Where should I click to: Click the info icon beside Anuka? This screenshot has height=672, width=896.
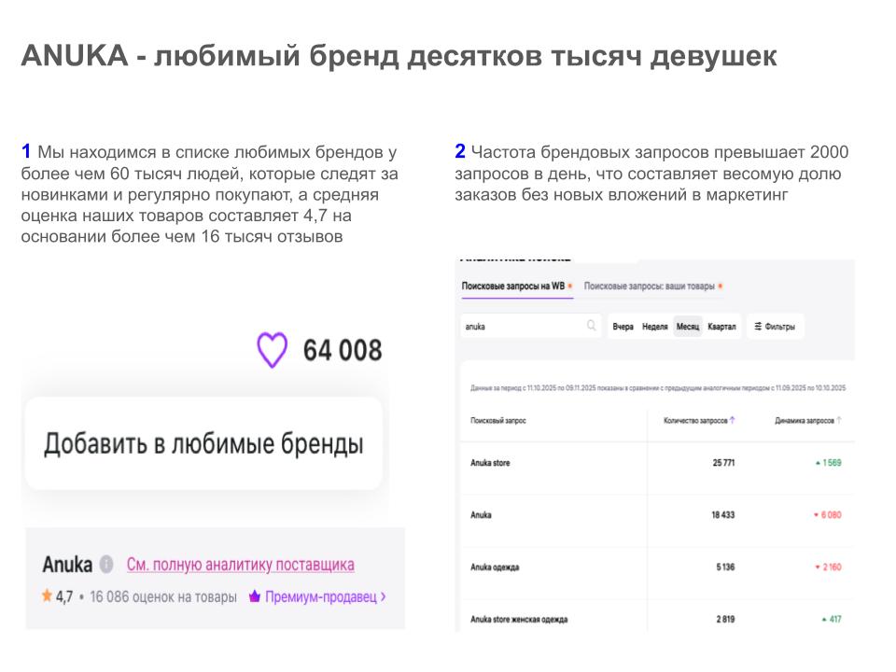coord(106,565)
